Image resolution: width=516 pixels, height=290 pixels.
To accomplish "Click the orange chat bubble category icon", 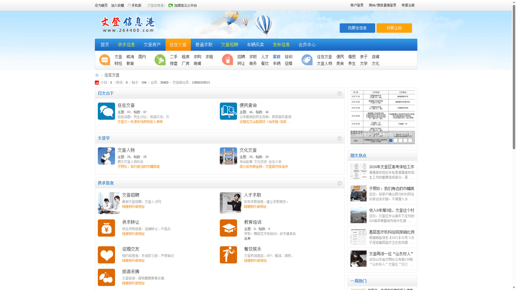I will pyautogui.click(x=105, y=60).
